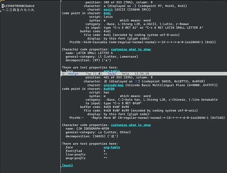Follow the 0x8FD9 code point link
This screenshot has height=173, width=227.
(109, 89)
